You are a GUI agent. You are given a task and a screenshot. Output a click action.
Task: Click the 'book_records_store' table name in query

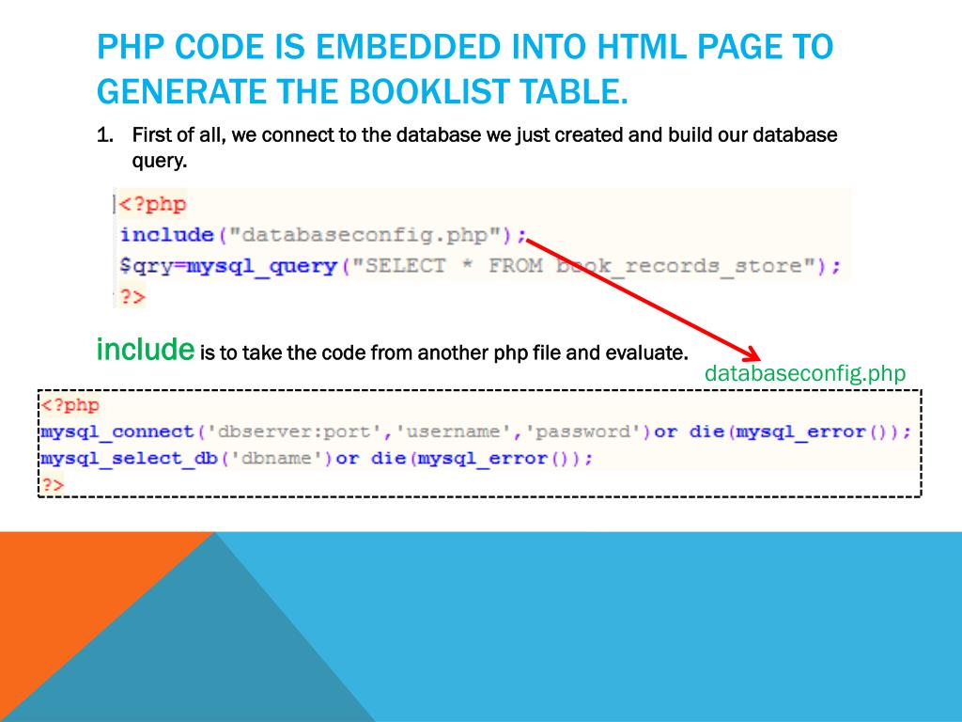pyautogui.click(x=679, y=266)
